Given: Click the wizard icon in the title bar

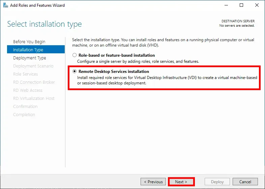Looking at the screenshot, I should tap(5, 5).
